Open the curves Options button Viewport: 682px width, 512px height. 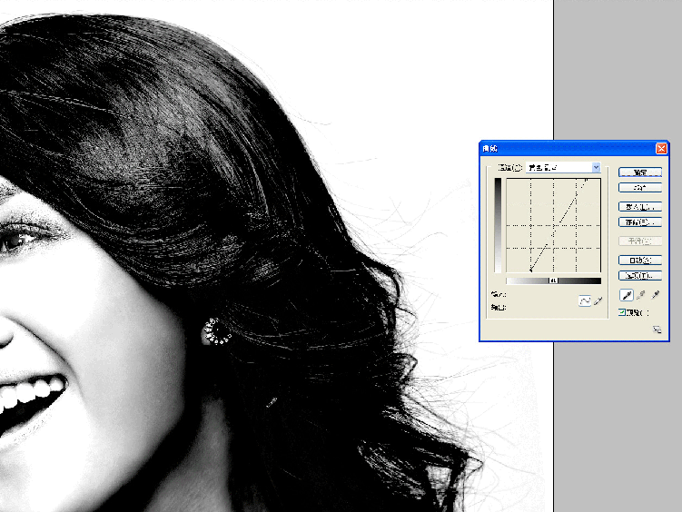pyautogui.click(x=639, y=275)
